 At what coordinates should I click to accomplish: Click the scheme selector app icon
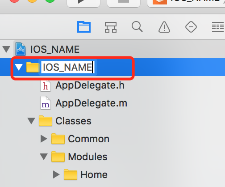(x=160, y=2)
